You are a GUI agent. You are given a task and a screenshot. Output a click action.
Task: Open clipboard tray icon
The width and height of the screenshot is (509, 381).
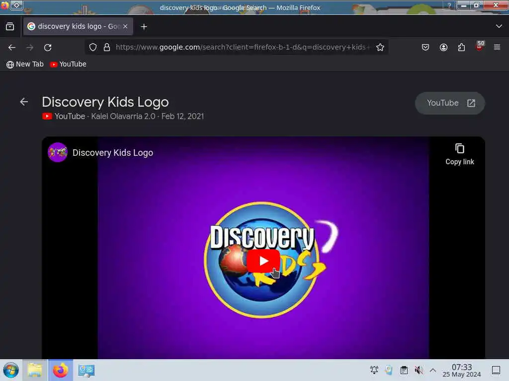[x=404, y=370]
